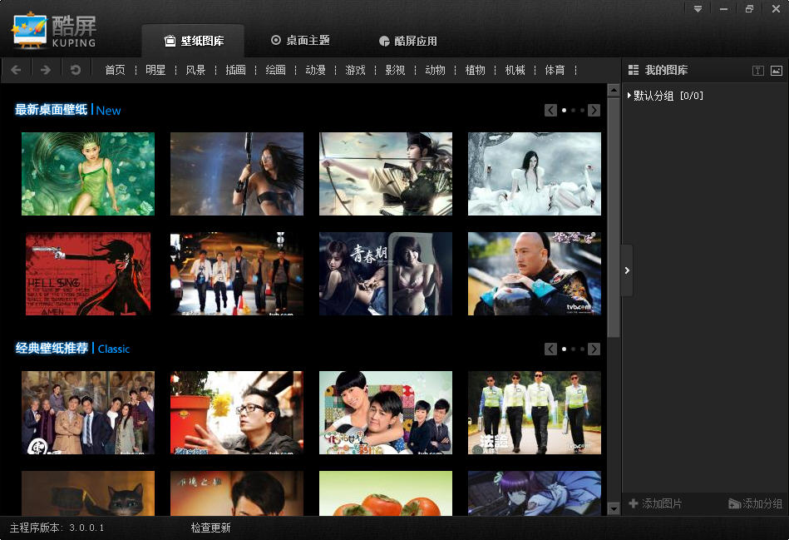Image resolution: width=789 pixels, height=540 pixels.
Task: Expand the 默认分组 [0/0] group
Action: 629,95
